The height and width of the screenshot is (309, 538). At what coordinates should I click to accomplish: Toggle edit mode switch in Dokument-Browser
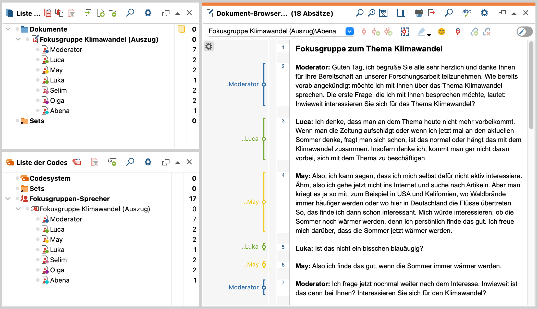pyautogui.click(x=524, y=32)
